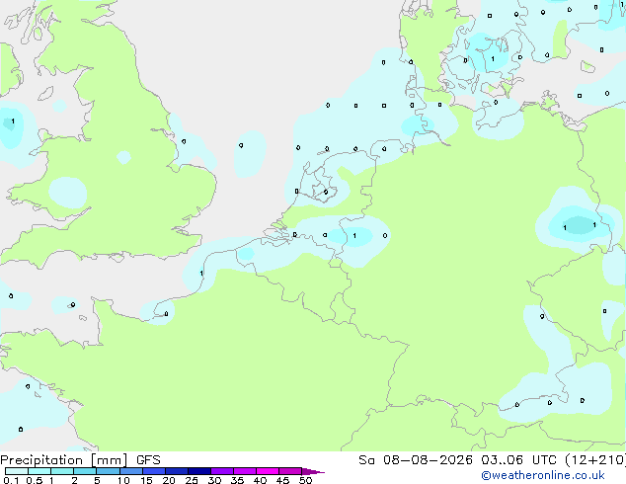The image size is (626, 484).
Task: Pick the 5–10 mm legend color
Action: [x=109, y=471]
